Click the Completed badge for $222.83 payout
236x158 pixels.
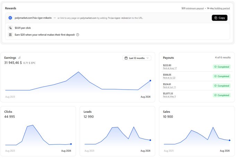[222, 67]
